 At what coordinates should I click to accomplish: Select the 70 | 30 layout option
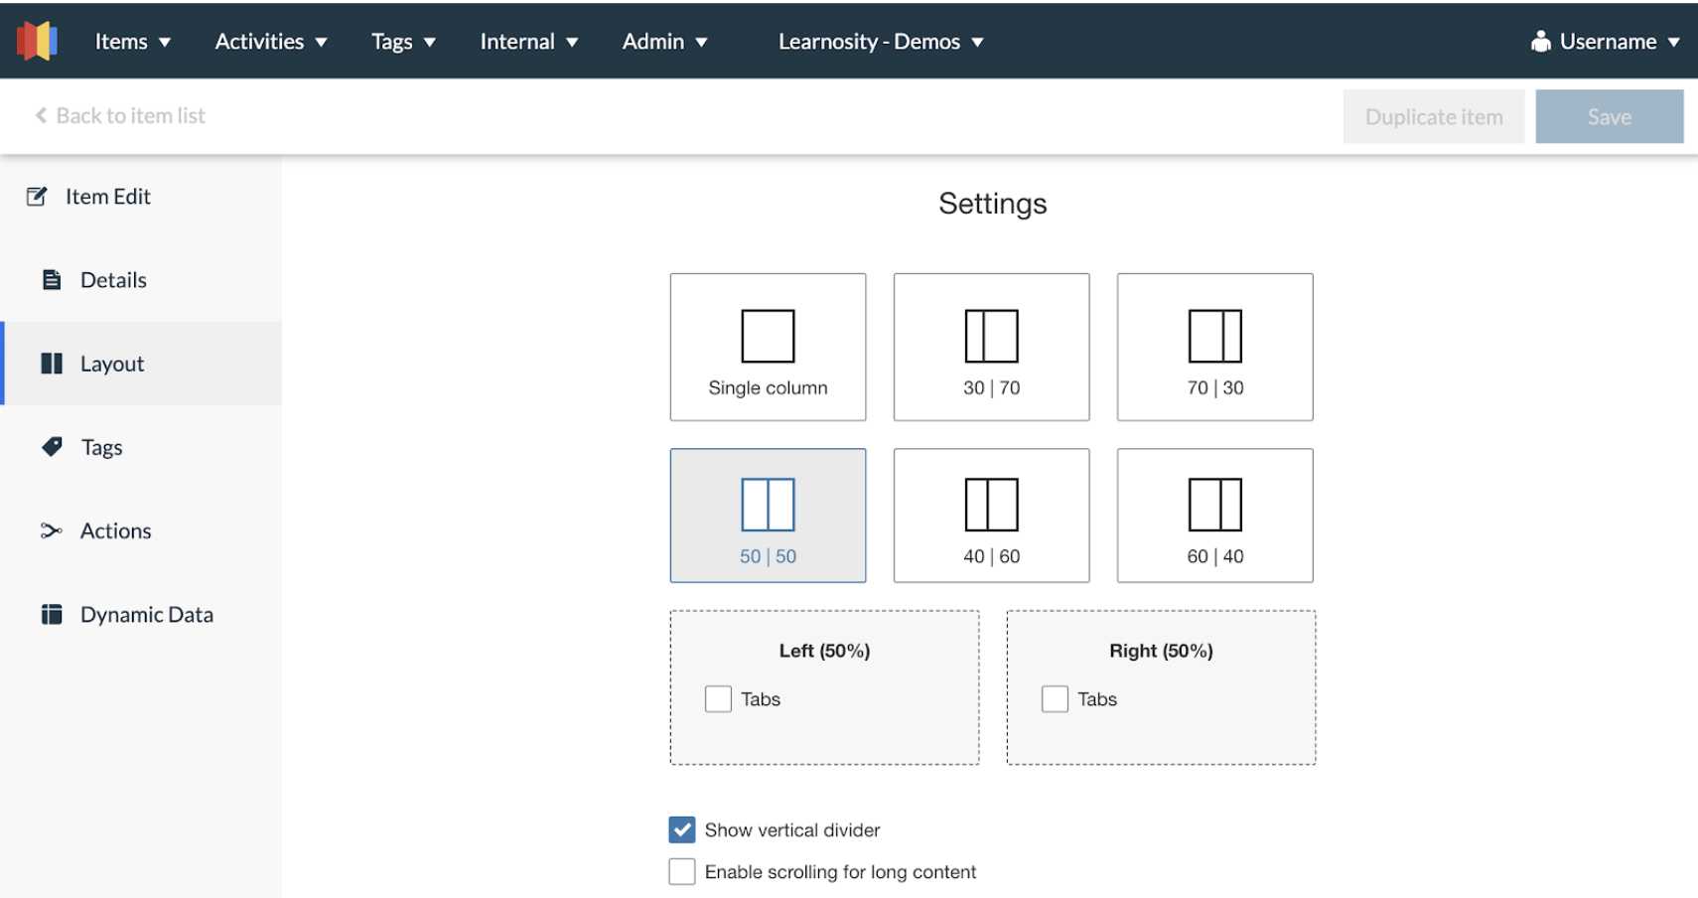pyautogui.click(x=1213, y=347)
